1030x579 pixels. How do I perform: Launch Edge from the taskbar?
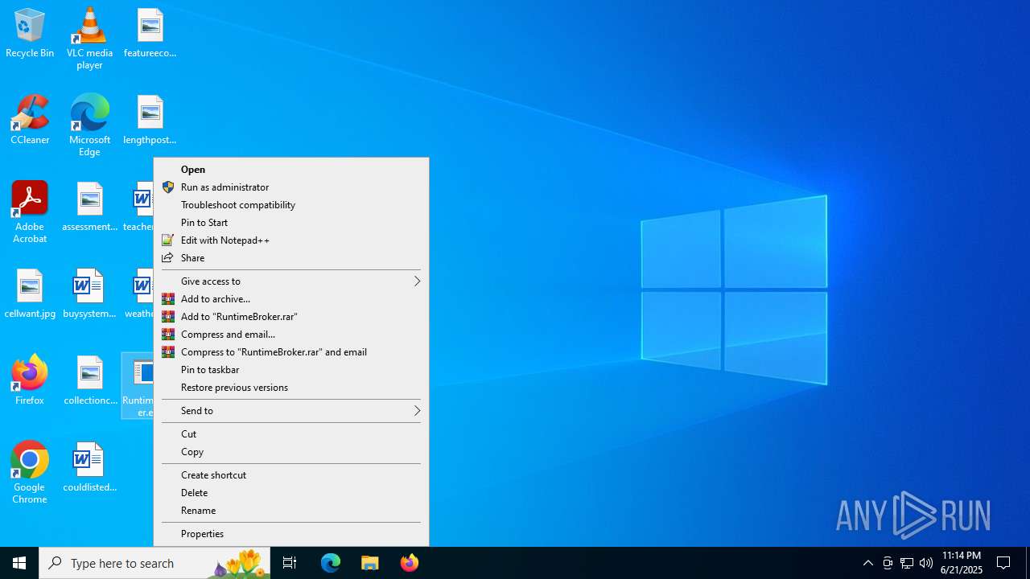click(331, 563)
